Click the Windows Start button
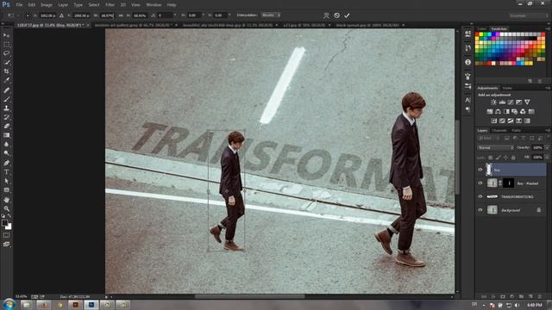552x310 pixels. click(9, 304)
